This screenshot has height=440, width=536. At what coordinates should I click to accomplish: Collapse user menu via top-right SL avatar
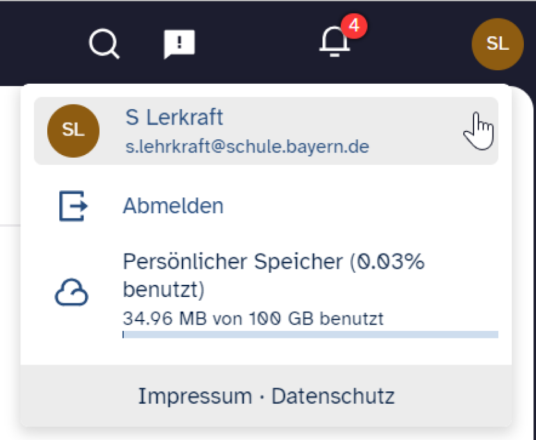497,43
